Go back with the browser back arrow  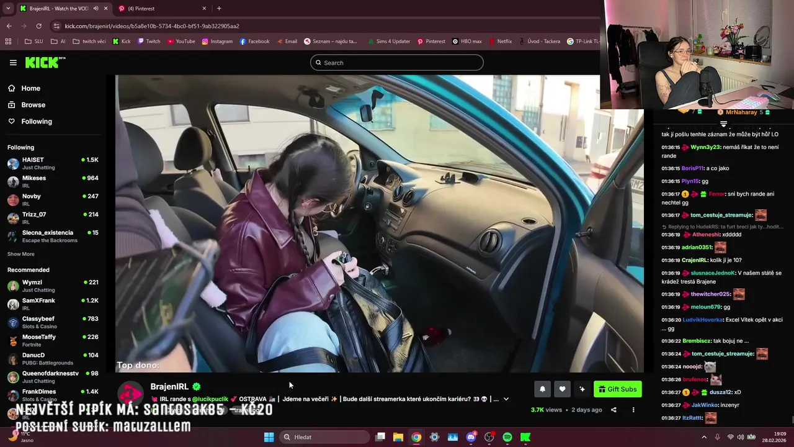pyautogui.click(x=9, y=26)
